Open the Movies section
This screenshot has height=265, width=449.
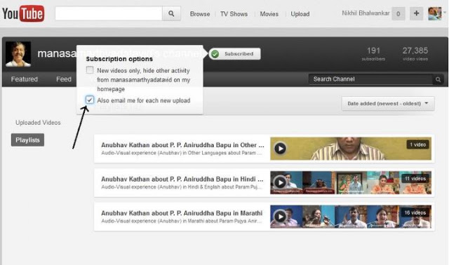point(269,14)
